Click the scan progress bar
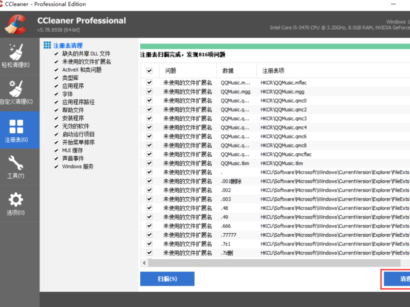The width and height of the screenshot is (410, 307). click(x=275, y=47)
